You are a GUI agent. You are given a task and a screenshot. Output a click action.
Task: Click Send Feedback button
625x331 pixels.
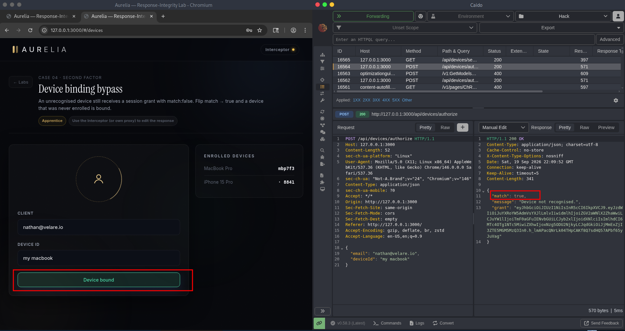601,323
